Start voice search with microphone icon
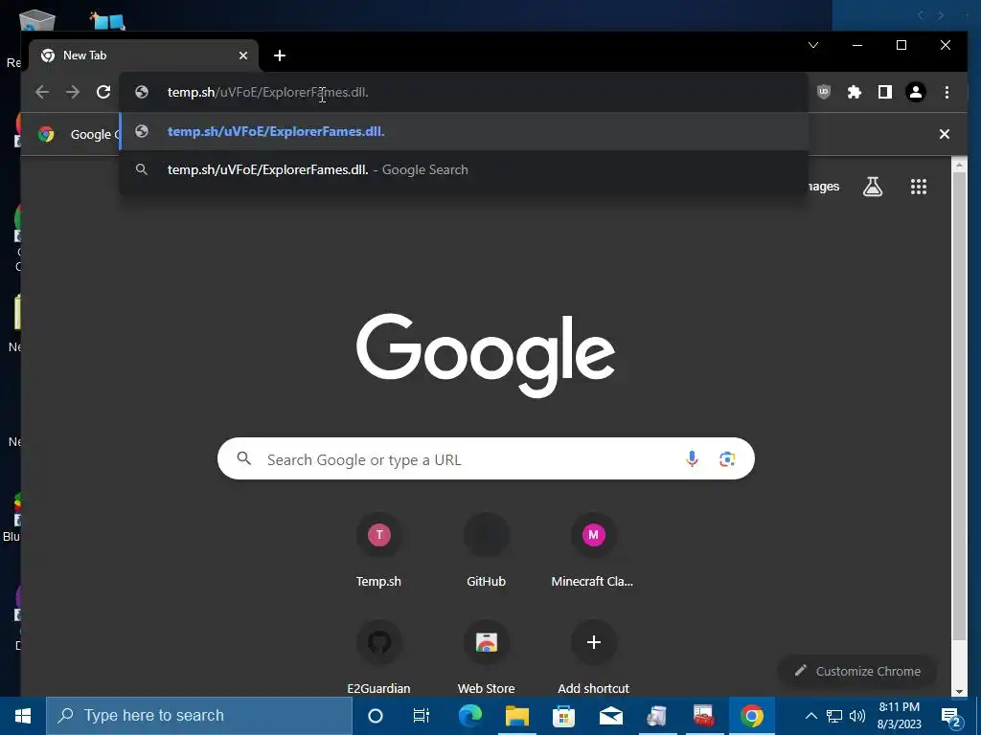The width and height of the screenshot is (981, 735). tap(692, 458)
